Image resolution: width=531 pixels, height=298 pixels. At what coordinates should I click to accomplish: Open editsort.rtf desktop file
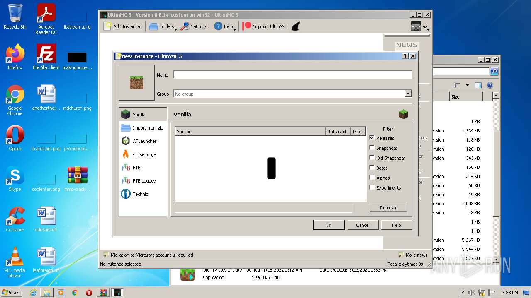[x=46, y=219]
